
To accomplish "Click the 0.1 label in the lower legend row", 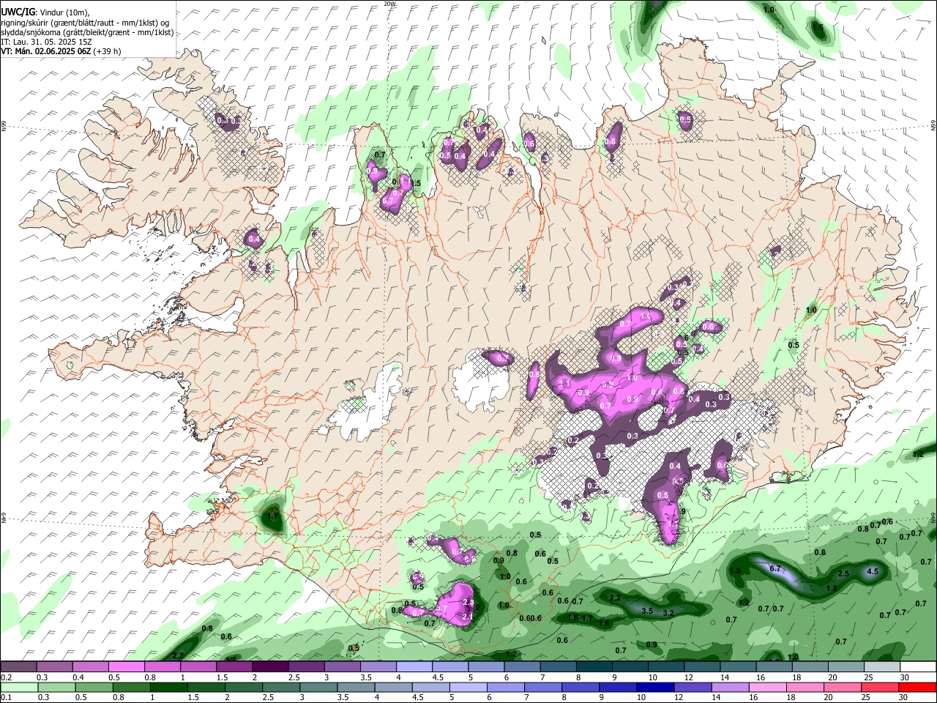I will point(5,698).
